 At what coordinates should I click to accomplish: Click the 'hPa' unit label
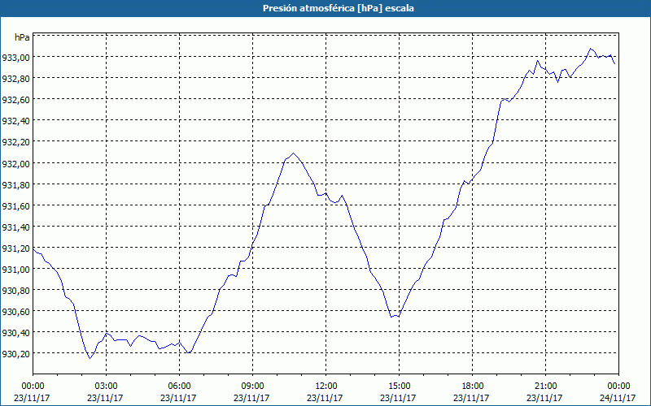click(x=22, y=37)
